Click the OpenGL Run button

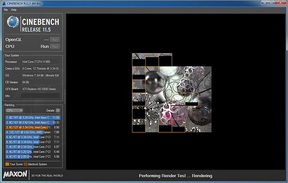pyautogui.click(x=55, y=40)
